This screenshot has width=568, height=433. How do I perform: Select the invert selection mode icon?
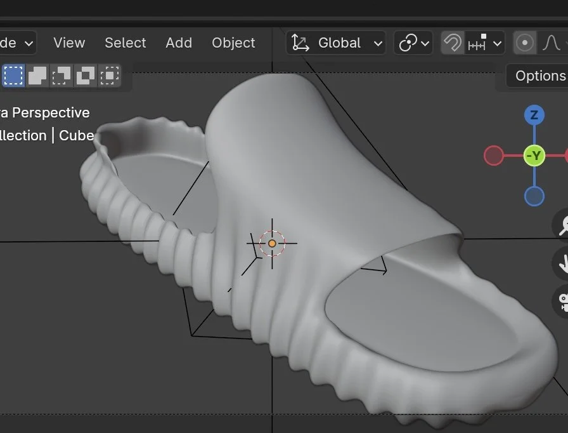(x=85, y=76)
